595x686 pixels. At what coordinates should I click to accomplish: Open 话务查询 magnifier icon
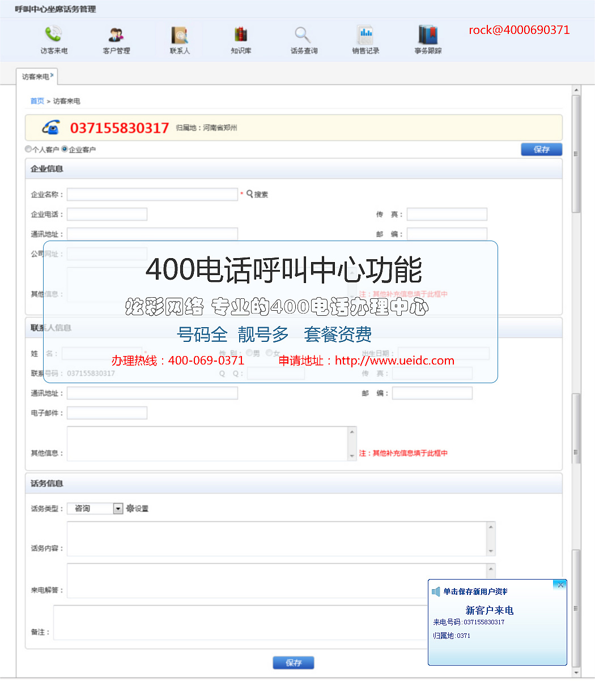click(x=303, y=35)
